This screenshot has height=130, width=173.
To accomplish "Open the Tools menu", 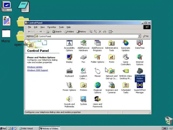I will tap(61, 27).
